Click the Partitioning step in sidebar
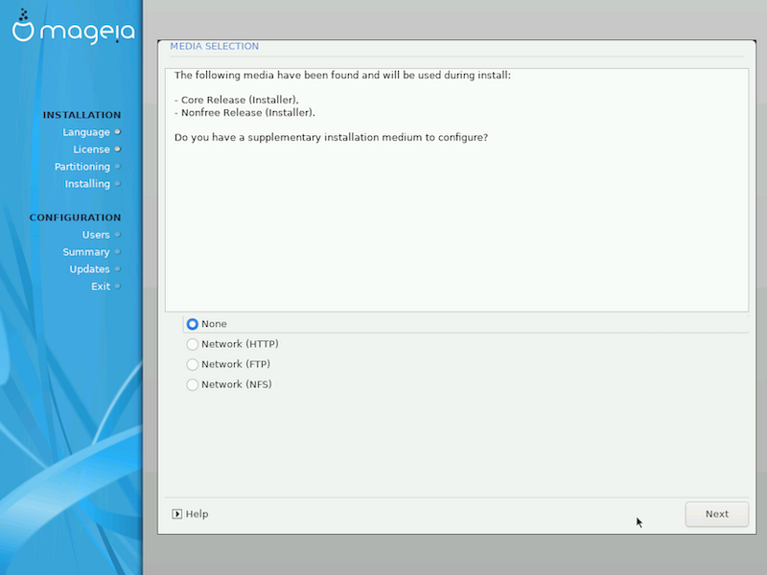 point(82,167)
